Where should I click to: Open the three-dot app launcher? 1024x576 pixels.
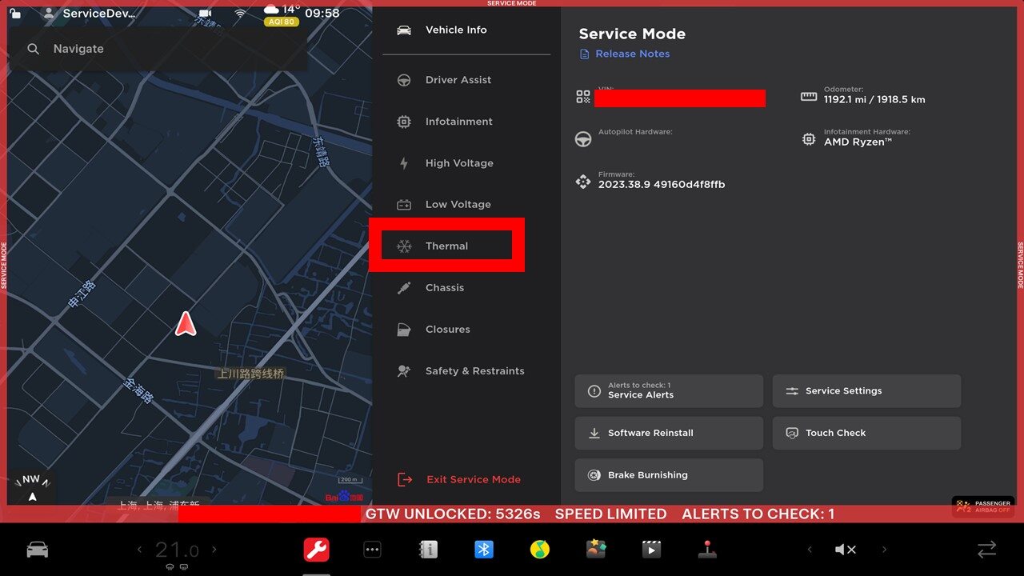[x=372, y=550]
